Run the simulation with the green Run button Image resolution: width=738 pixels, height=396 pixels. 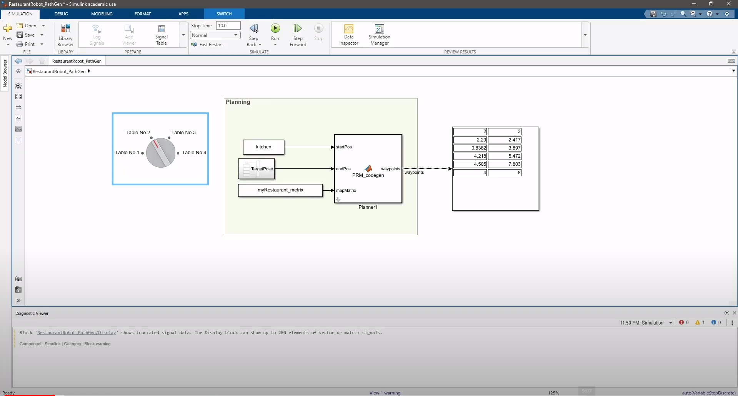(x=275, y=28)
